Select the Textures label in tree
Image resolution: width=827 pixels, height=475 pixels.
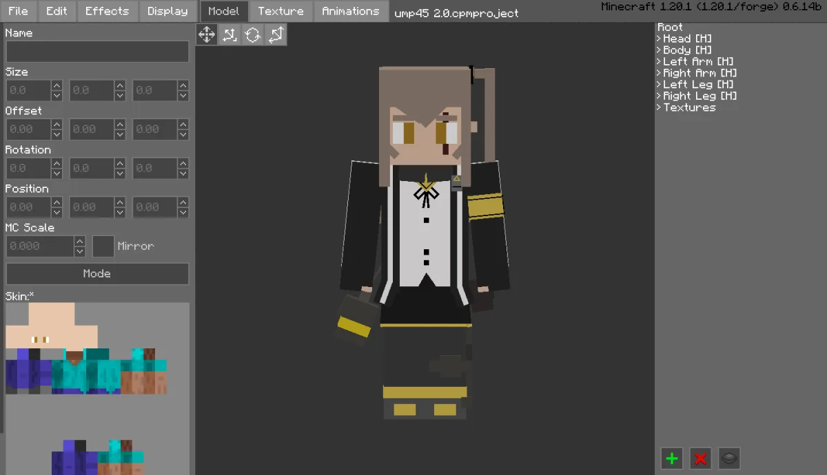pyautogui.click(x=689, y=107)
